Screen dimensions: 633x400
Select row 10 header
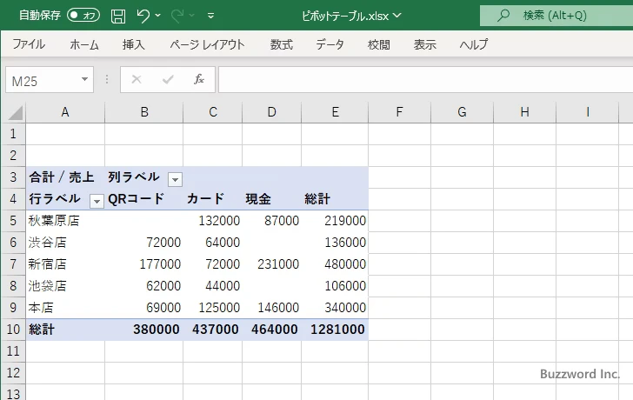pos(13,330)
